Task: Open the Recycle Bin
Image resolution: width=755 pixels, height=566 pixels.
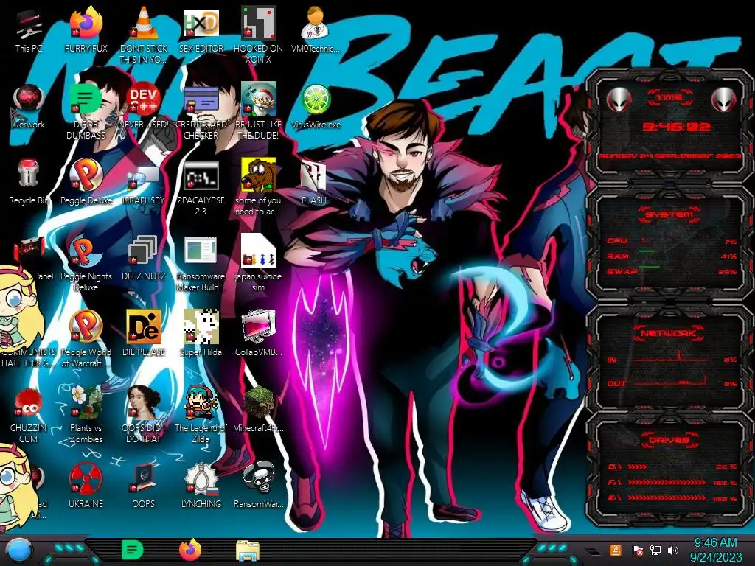Action: (x=29, y=183)
